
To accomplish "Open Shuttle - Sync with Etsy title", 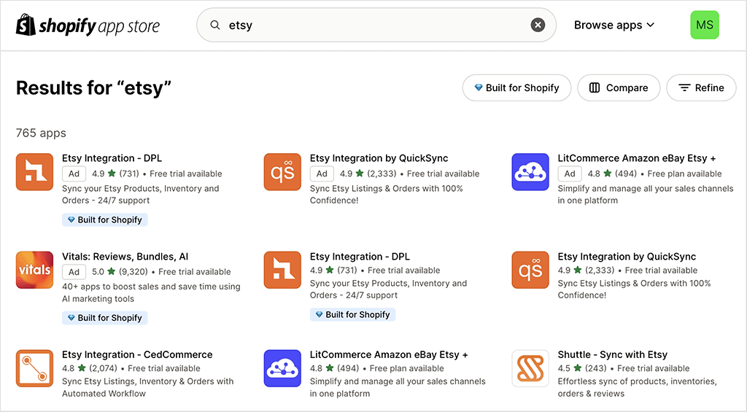I will point(613,354).
